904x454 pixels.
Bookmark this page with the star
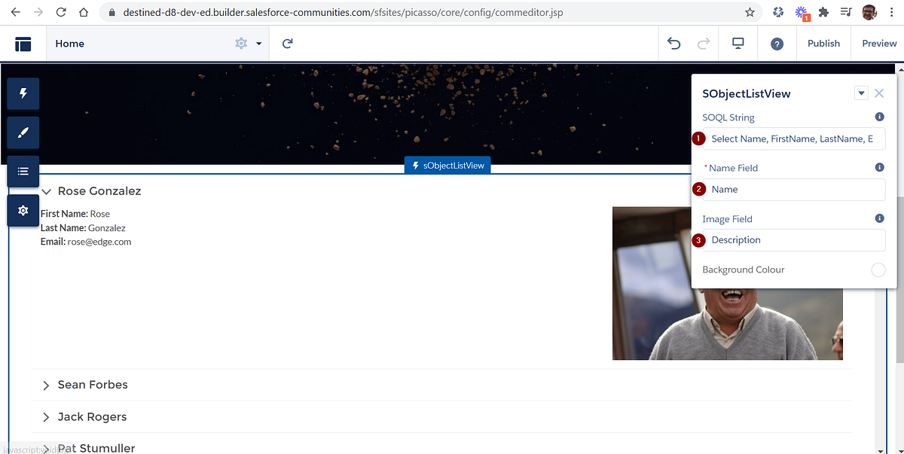click(750, 13)
